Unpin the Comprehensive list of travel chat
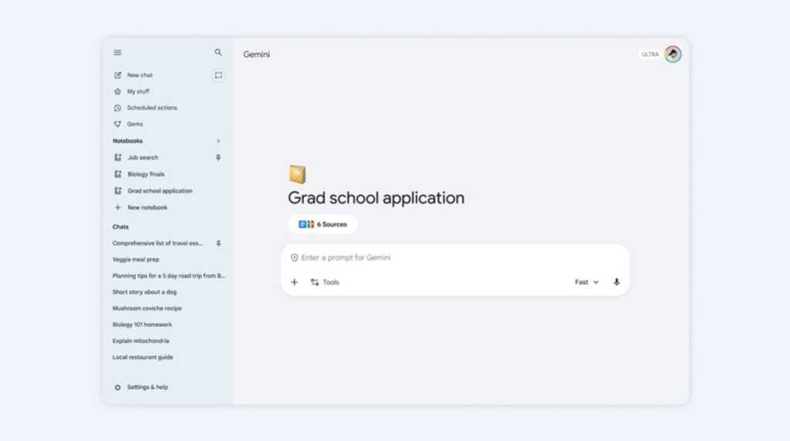The width and height of the screenshot is (790, 441). (218, 244)
